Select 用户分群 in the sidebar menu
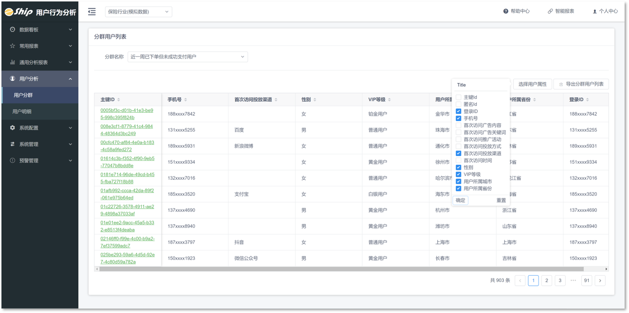Viewport: 629px width, 313px height. tap(22, 95)
